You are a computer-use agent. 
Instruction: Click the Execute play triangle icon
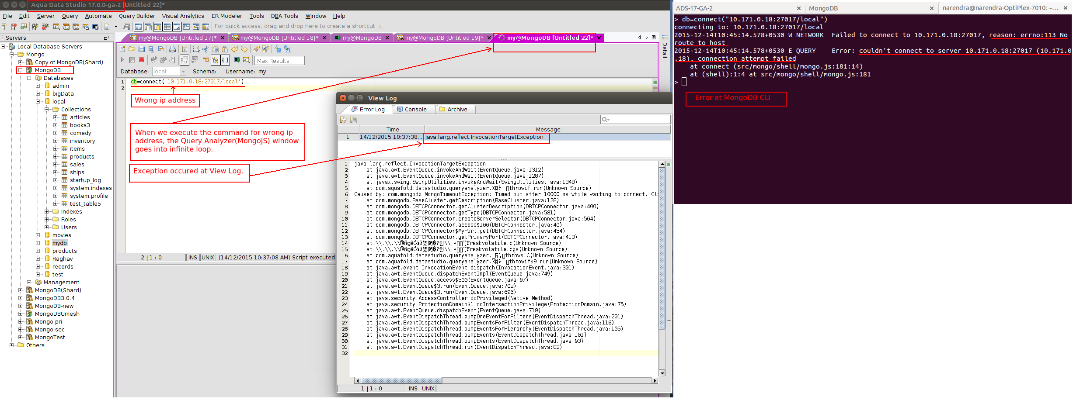pyautogui.click(x=122, y=60)
